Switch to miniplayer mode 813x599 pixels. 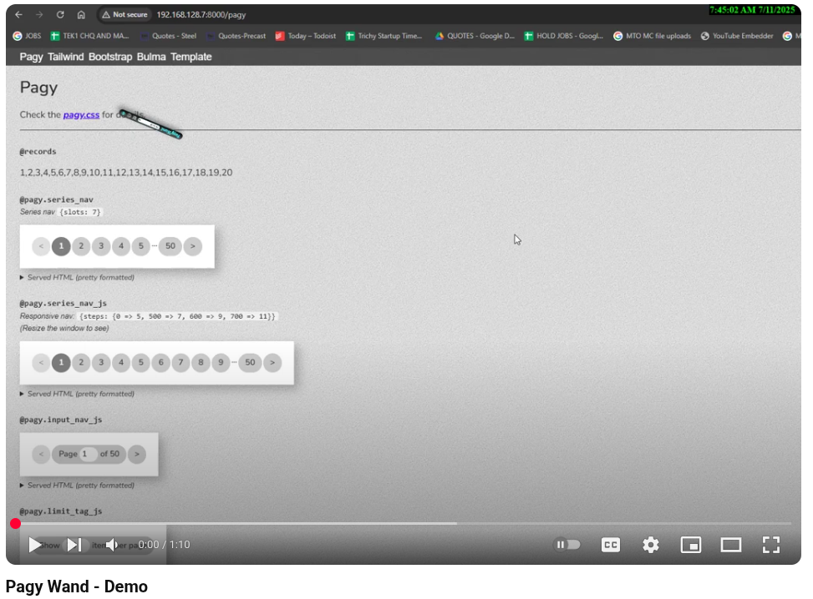tap(691, 545)
